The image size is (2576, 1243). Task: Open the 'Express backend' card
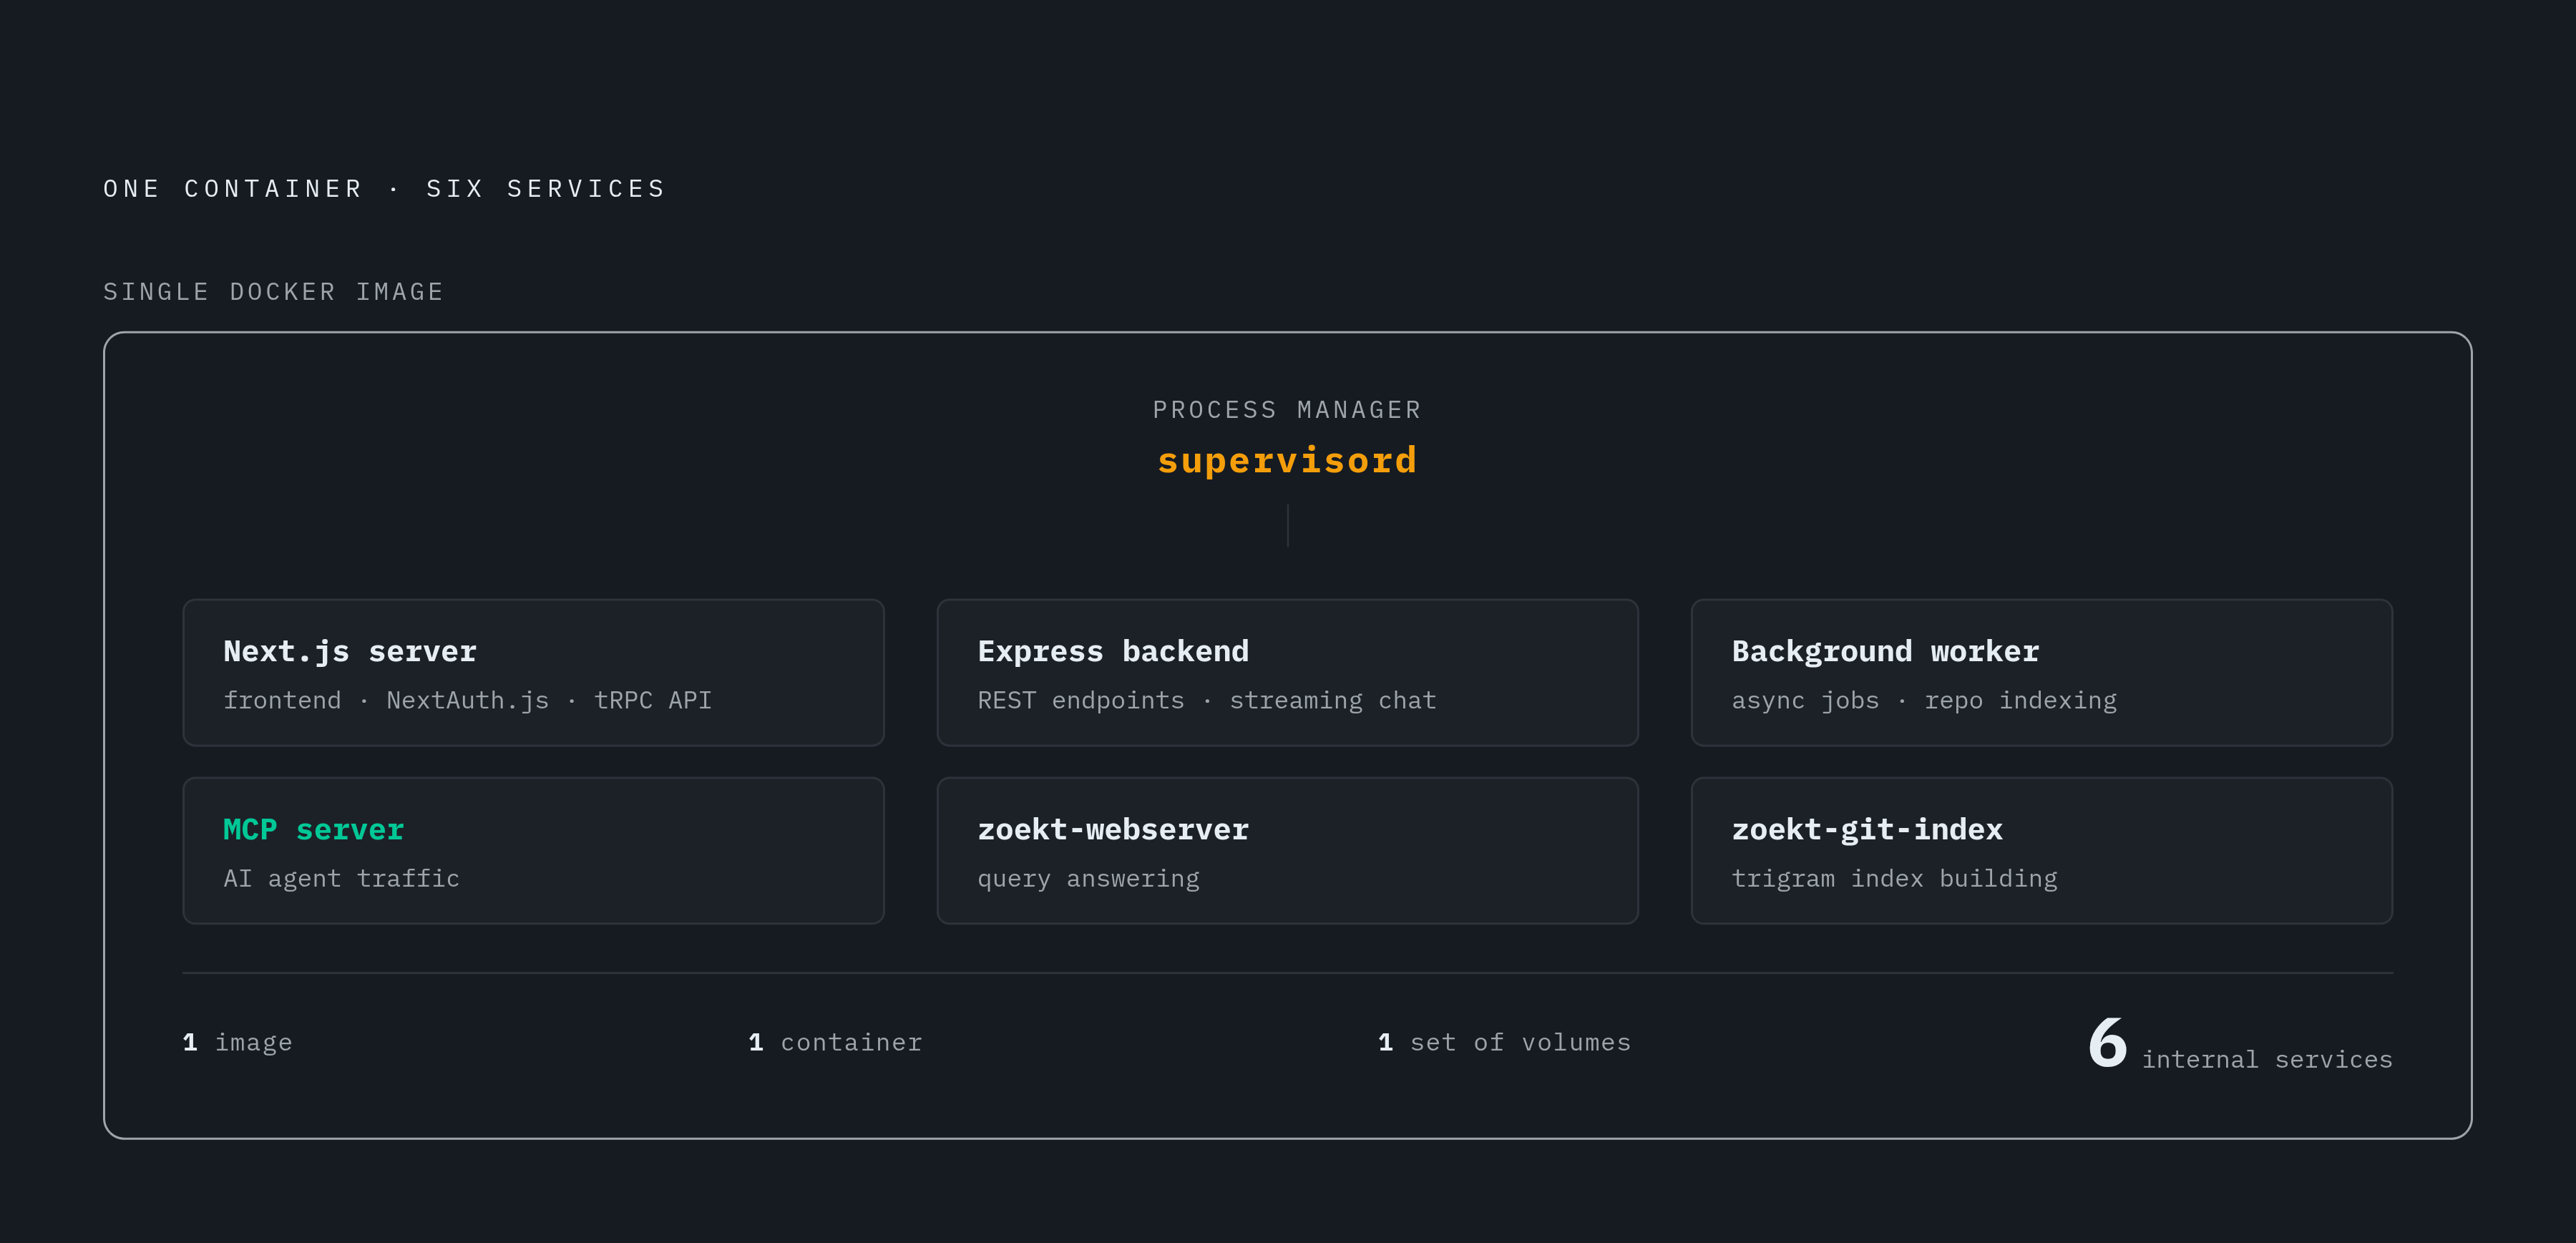(1287, 672)
